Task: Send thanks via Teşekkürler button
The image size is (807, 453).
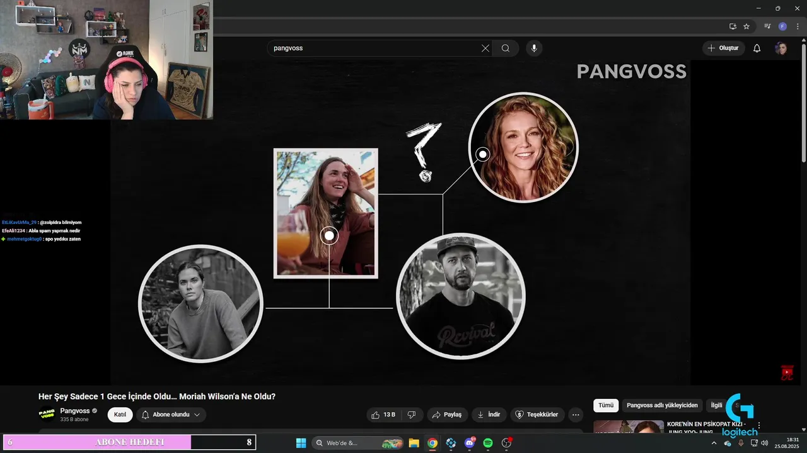Action: pyautogui.click(x=537, y=415)
